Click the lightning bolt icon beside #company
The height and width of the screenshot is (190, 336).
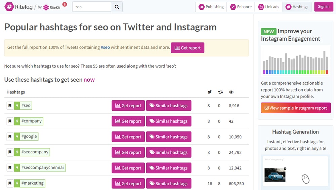point(17,121)
